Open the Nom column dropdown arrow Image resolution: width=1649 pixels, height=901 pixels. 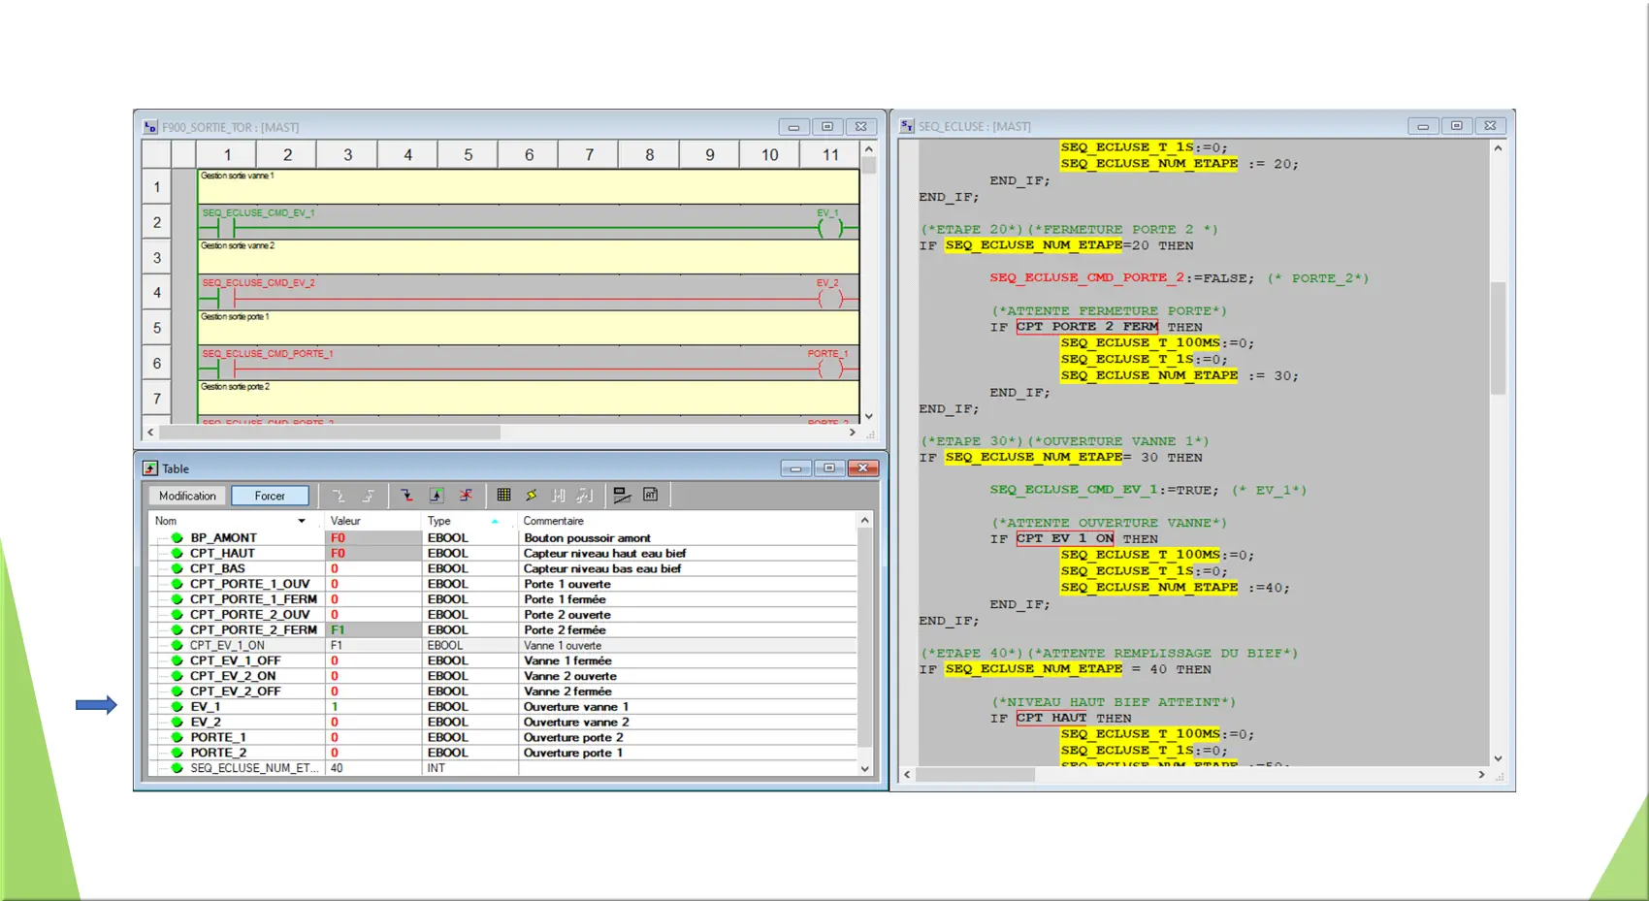point(302,521)
